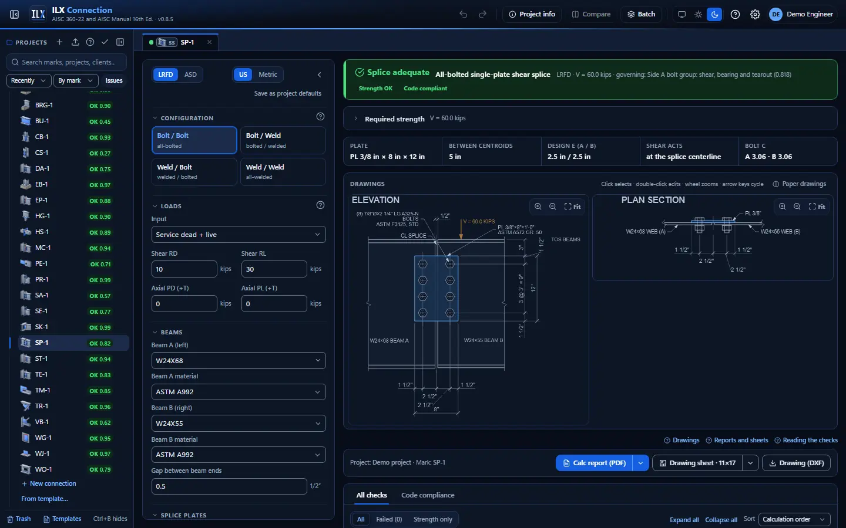This screenshot has width=846, height=528.
Task: Filter checks by Failed (0)
Action: click(389, 519)
